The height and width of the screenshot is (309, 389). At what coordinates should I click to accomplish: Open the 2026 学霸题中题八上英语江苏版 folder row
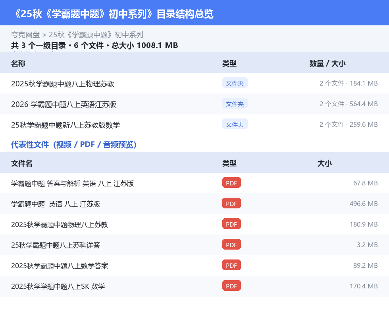click(x=194, y=104)
